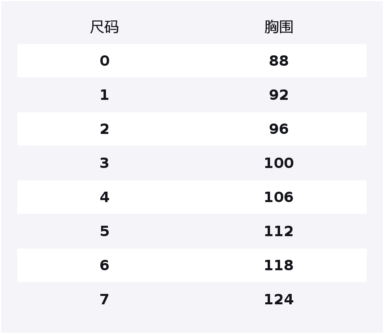Click the 胸围 column header
This screenshot has width=384, height=334.
tap(278, 27)
